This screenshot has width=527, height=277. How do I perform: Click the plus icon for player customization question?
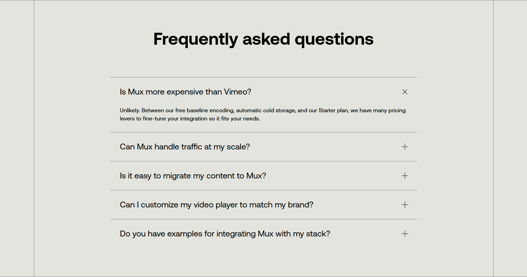coord(405,205)
